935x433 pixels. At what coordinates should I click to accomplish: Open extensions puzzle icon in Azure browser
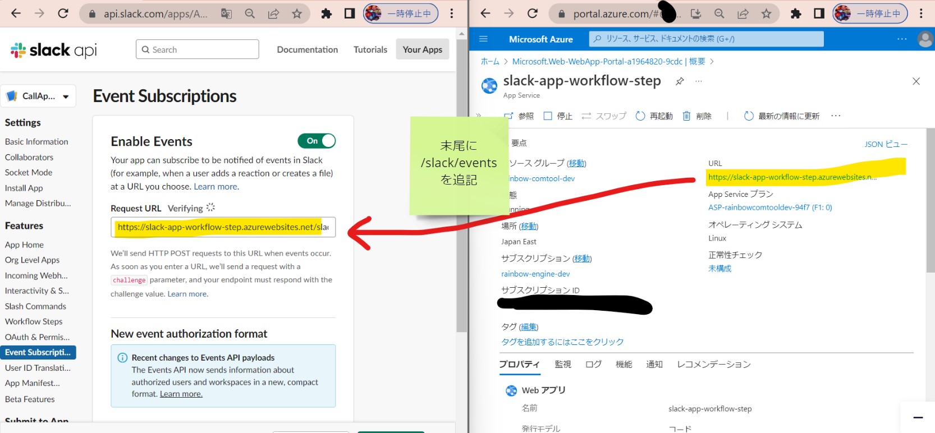796,13
